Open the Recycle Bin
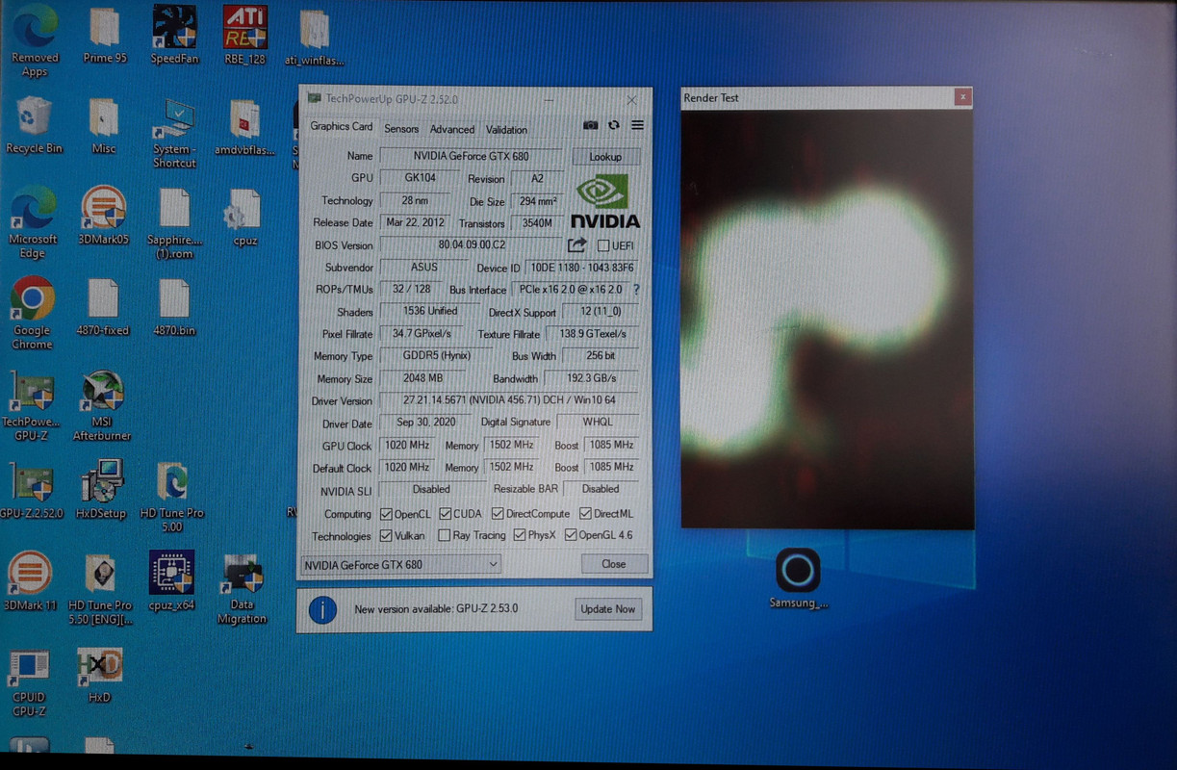1177x770 pixels. tap(34, 125)
